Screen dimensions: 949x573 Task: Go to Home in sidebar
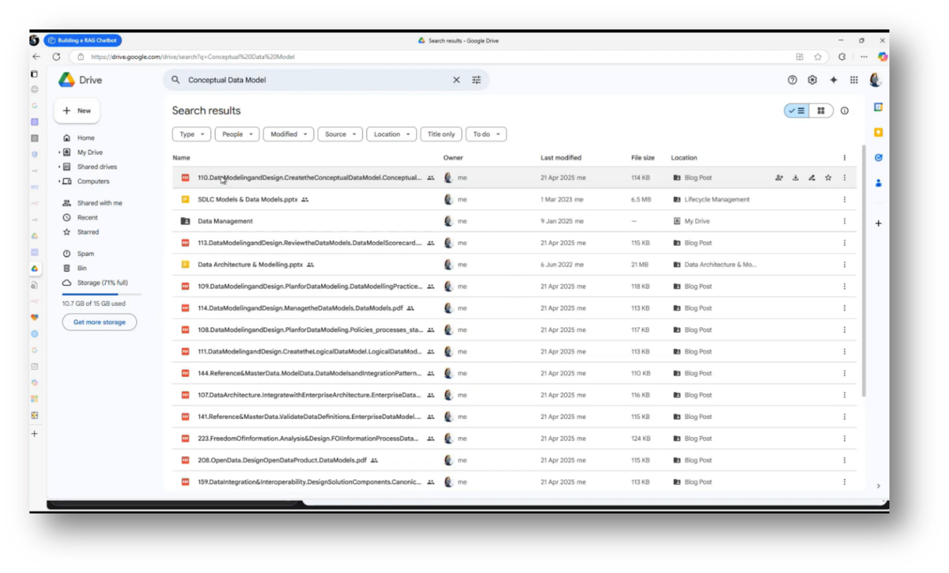pyautogui.click(x=86, y=138)
